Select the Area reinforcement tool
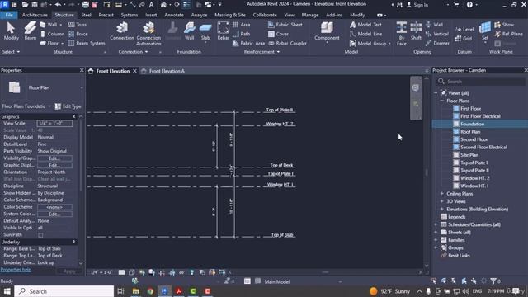This screenshot has height=297, width=528. coord(242,25)
